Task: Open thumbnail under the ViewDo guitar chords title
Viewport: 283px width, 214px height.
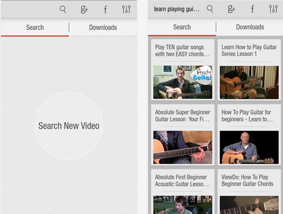Action: coord(249,205)
